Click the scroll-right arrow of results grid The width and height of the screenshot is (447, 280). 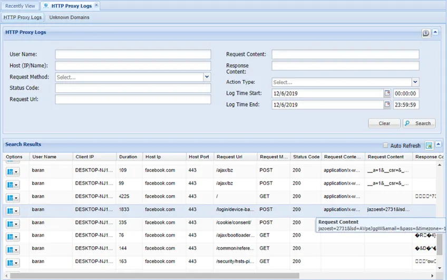pyautogui.click(x=432, y=276)
